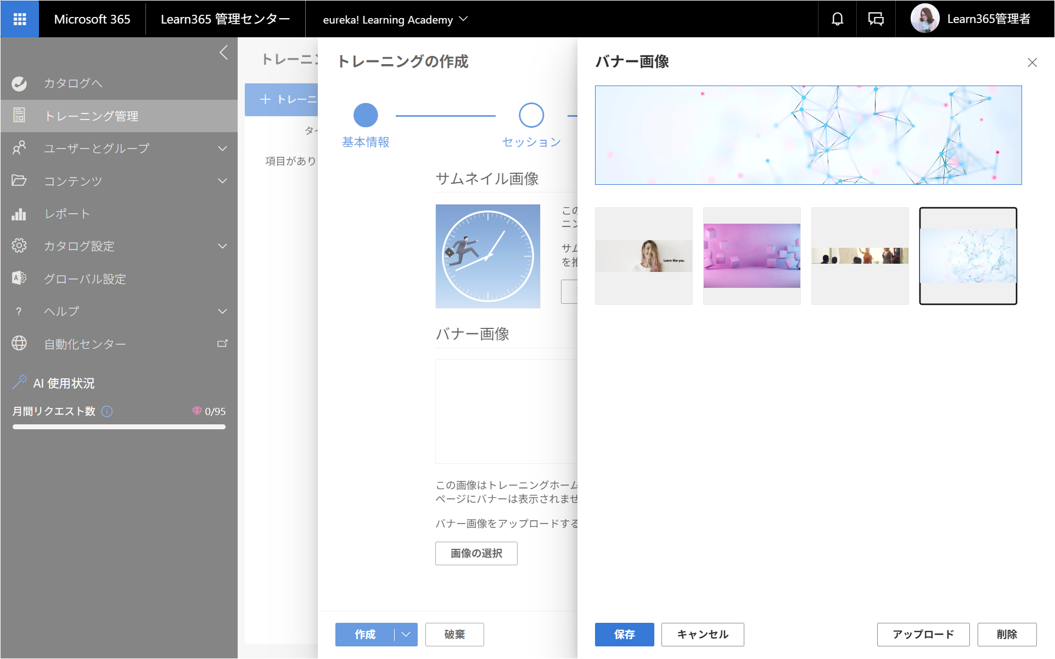
Task: Open 自動化センター external link icon
Action: 222,344
